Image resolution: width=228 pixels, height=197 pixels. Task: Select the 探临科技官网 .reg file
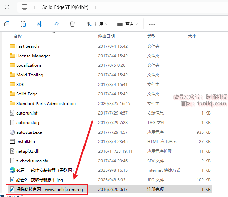tap(49, 189)
